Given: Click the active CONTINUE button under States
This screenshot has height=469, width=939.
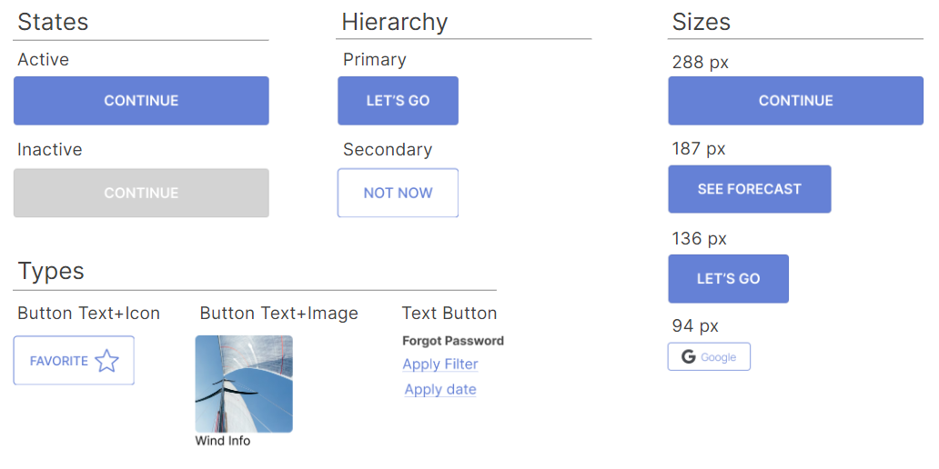Looking at the screenshot, I should point(141,101).
